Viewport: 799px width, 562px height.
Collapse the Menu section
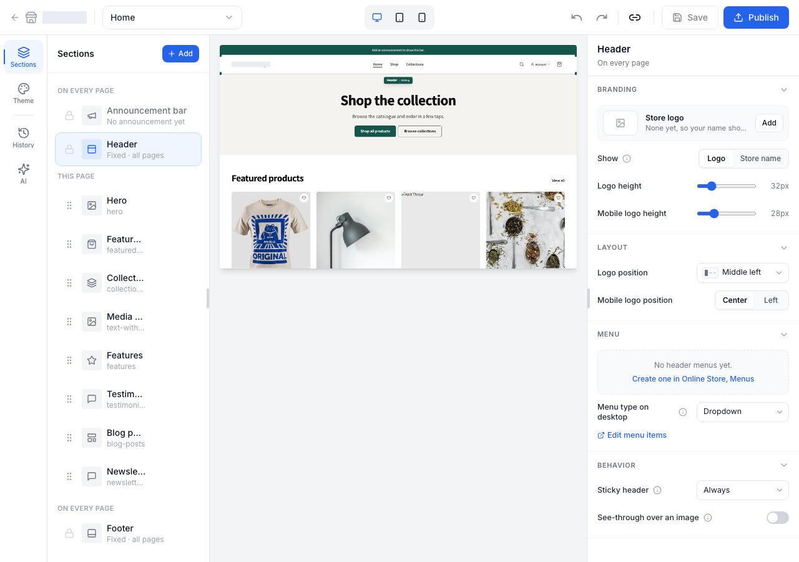pyautogui.click(x=784, y=335)
